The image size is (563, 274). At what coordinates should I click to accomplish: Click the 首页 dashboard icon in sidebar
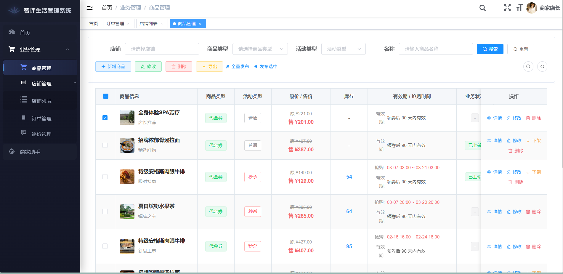(12, 33)
